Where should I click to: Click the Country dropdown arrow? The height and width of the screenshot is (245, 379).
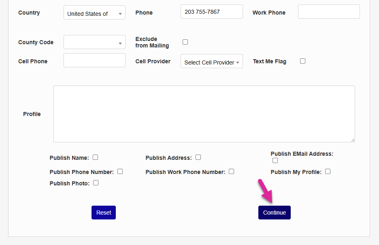[x=120, y=14]
